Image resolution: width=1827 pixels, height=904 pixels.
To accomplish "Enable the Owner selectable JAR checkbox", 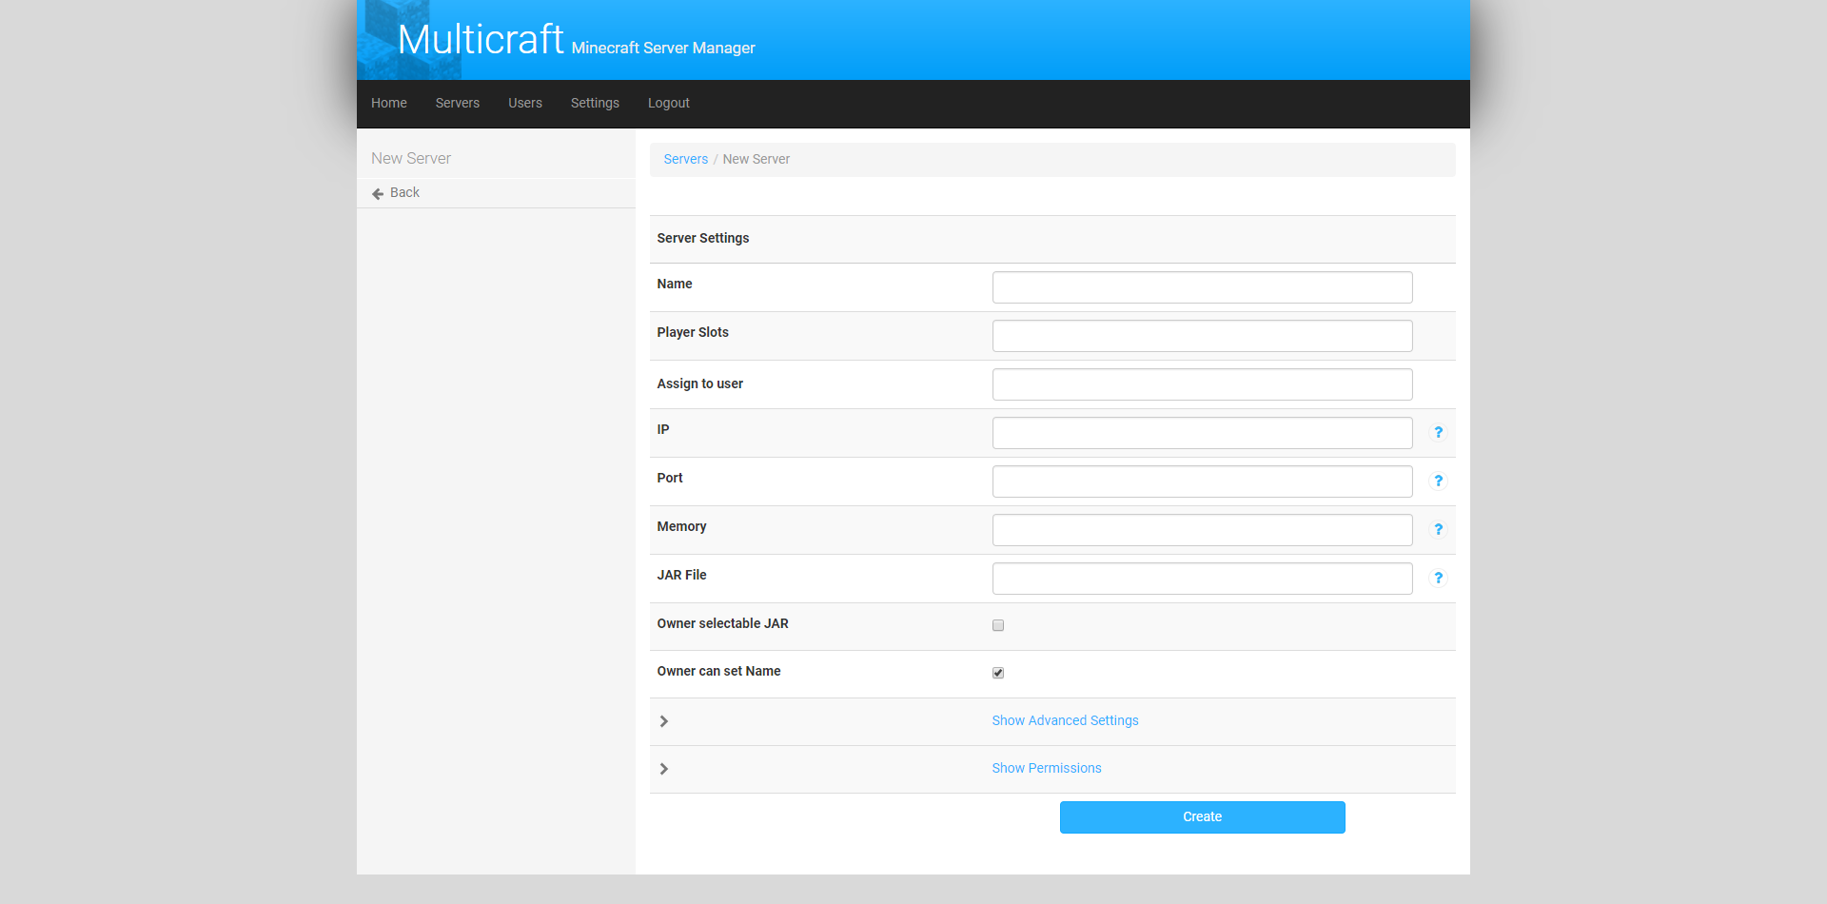I will 998,625.
